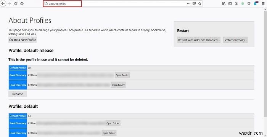The width and height of the screenshot is (267, 137).
Task: Open the Firefox account icon
Action: coord(236,3)
